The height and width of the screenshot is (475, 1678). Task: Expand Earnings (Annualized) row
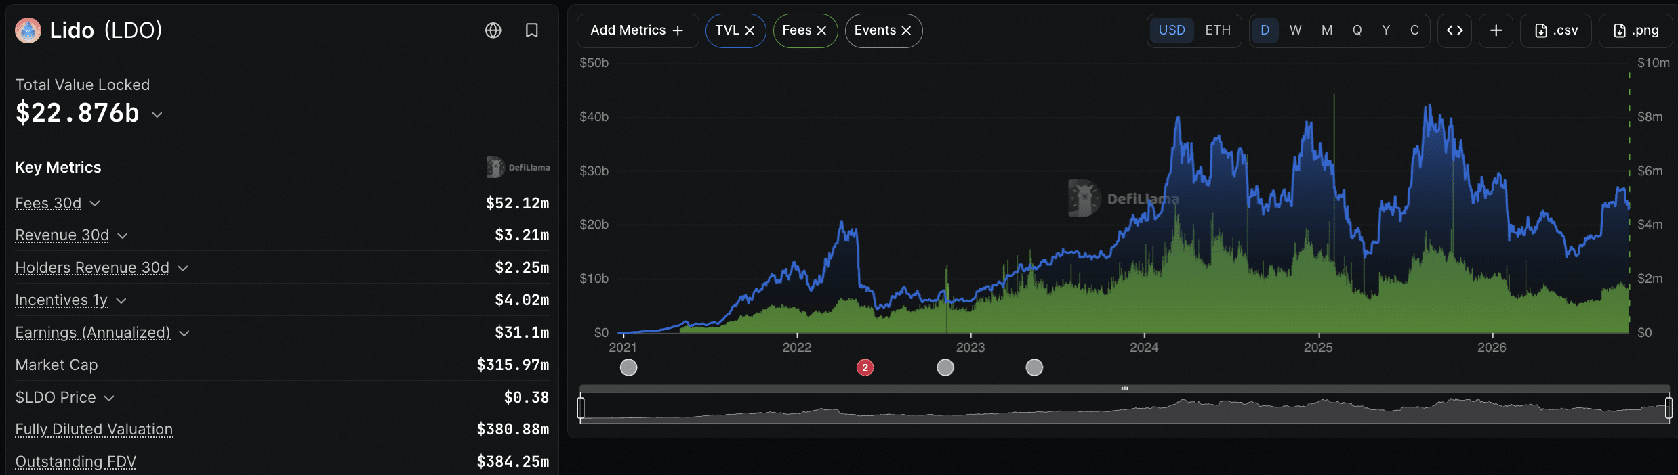tap(184, 333)
